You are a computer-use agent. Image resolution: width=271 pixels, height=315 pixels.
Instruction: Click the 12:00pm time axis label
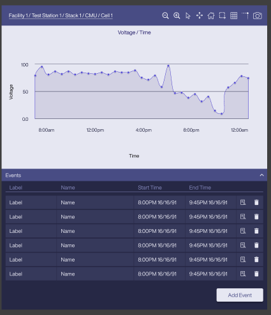coord(95,130)
